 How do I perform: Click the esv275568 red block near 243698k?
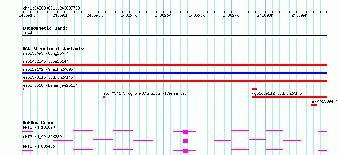point(254,89)
